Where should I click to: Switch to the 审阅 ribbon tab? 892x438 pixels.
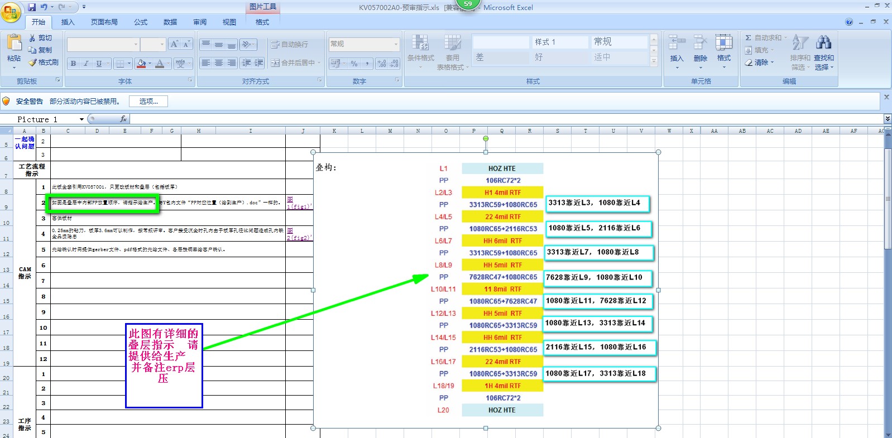tap(200, 22)
